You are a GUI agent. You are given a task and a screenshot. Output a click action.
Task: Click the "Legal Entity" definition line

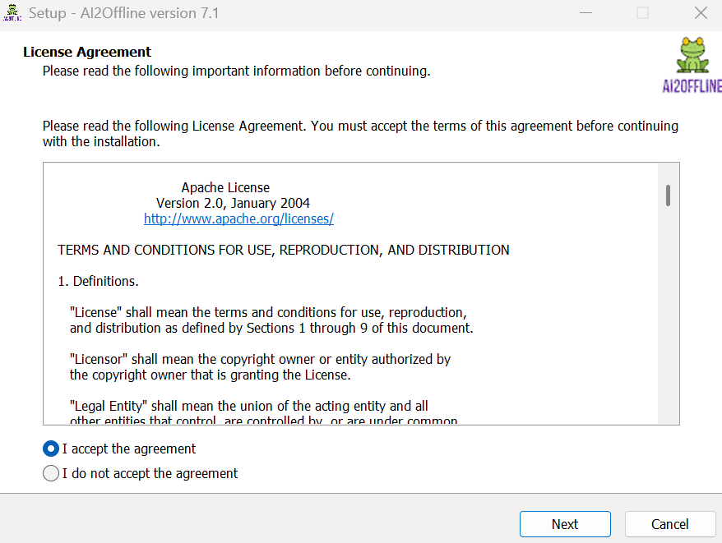point(248,406)
